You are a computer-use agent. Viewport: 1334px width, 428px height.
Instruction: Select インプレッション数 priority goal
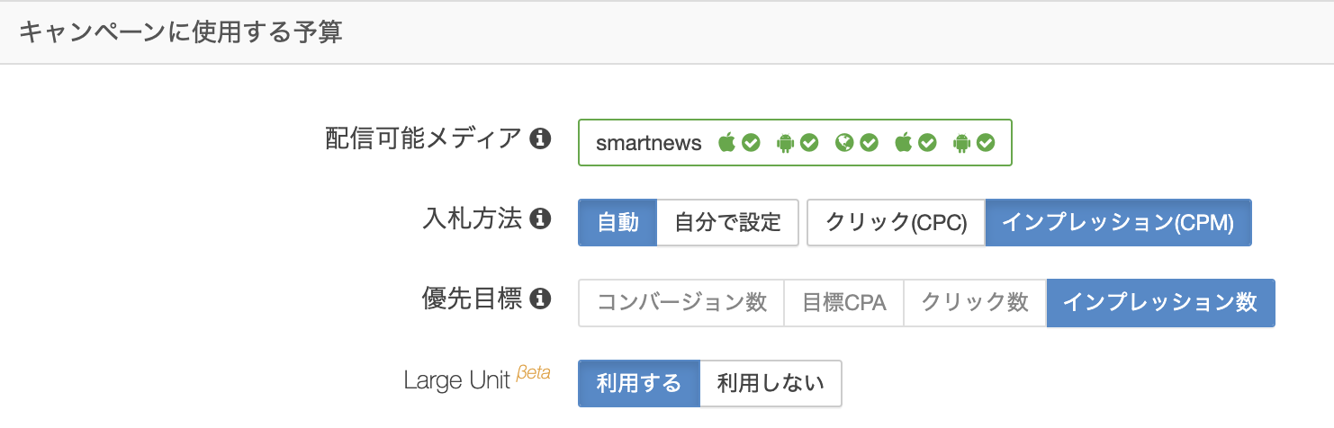(x=1160, y=303)
